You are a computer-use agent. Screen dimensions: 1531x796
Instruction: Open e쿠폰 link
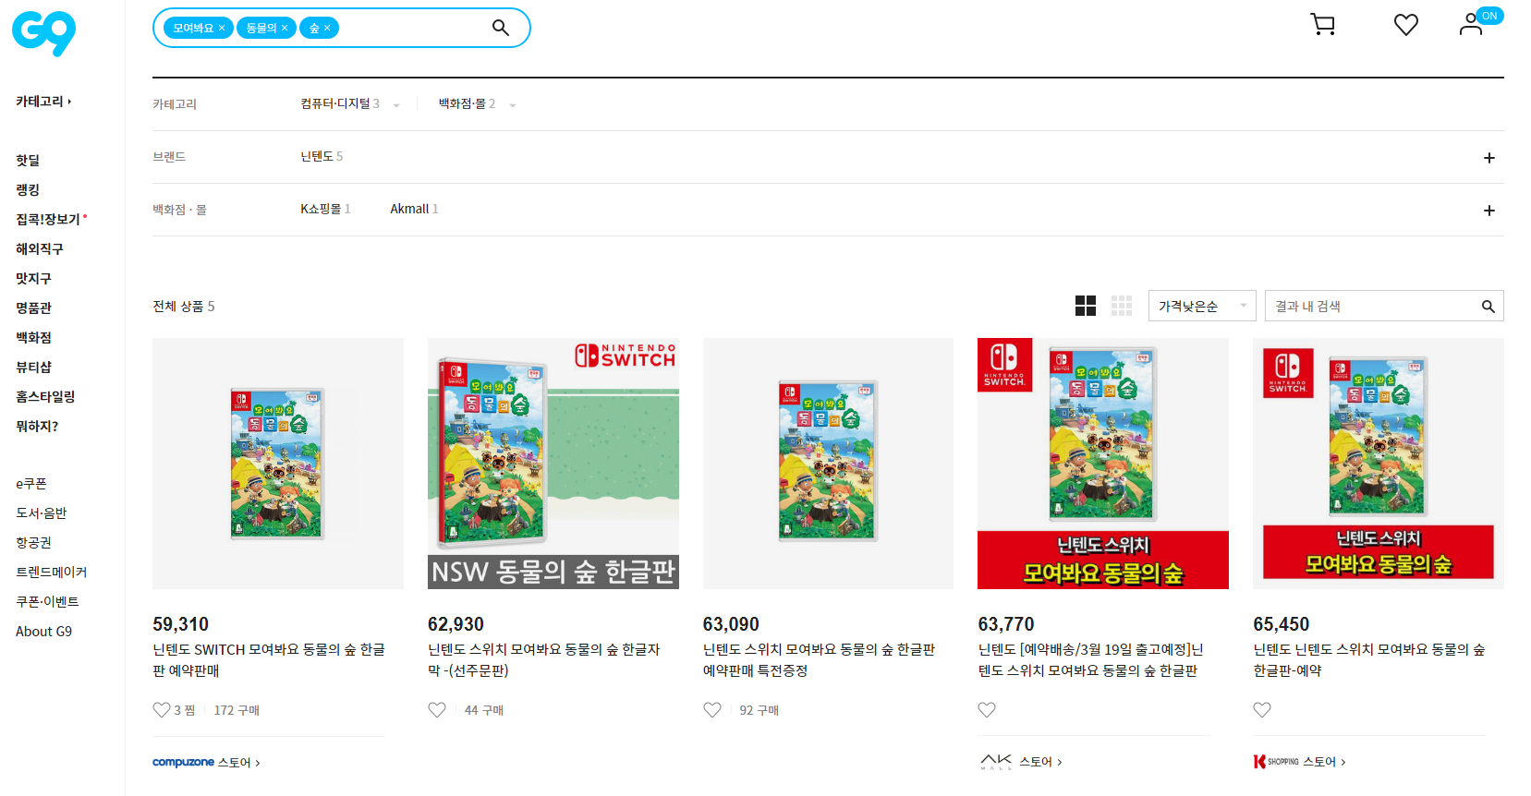click(31, 484)
